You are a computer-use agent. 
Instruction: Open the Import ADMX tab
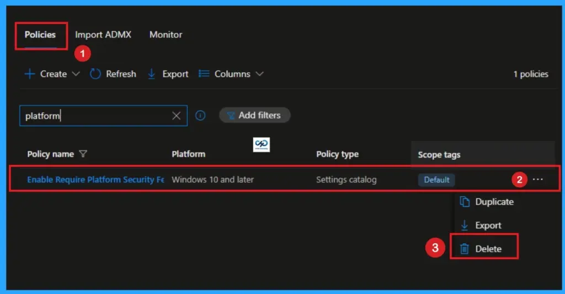coord(103,35)
